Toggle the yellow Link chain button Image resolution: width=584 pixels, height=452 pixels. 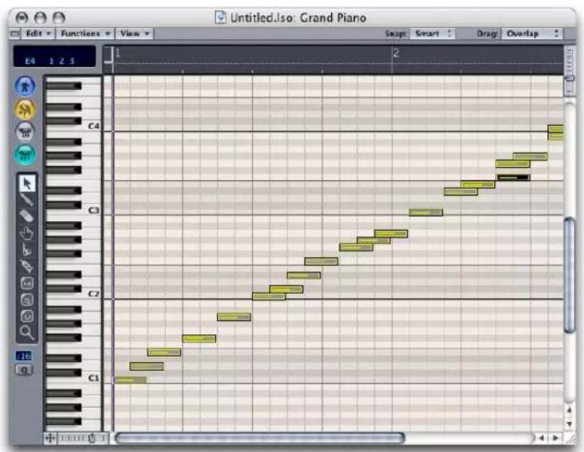tap(25, 109)
